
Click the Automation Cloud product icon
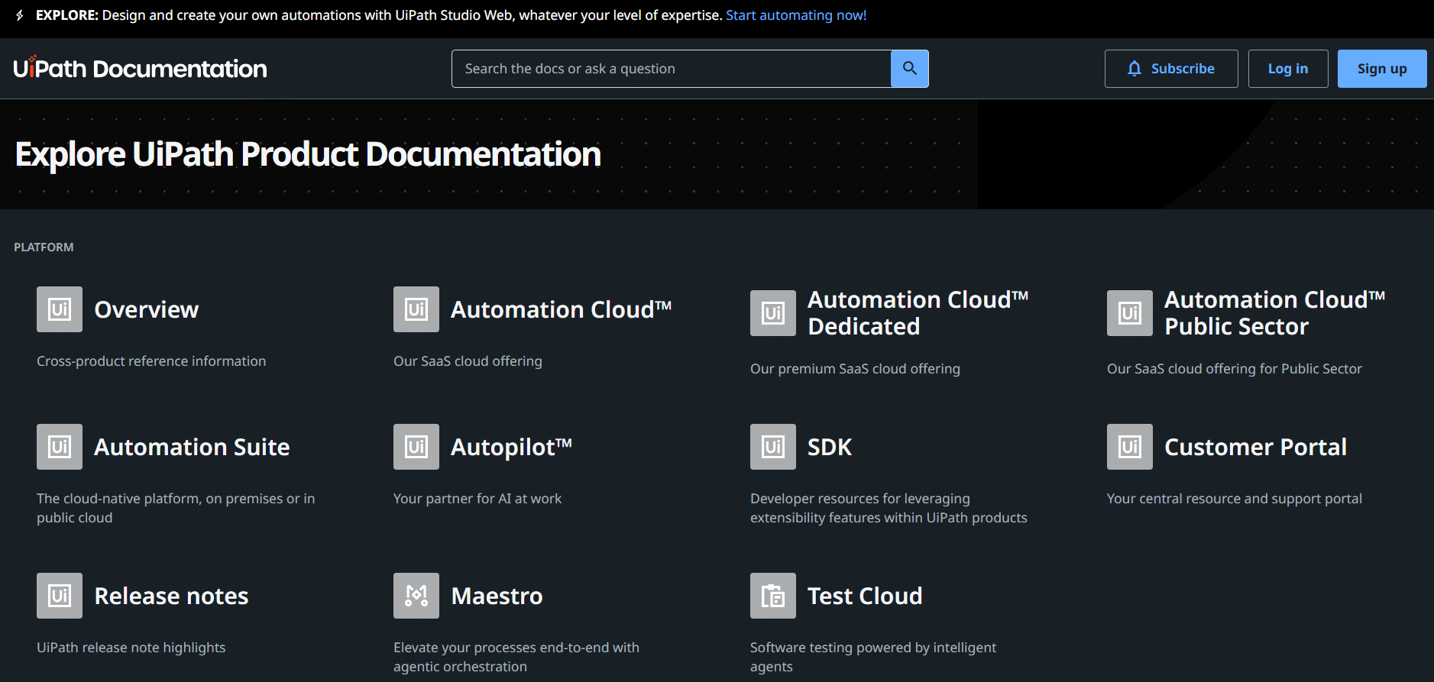tap(416, 309)
